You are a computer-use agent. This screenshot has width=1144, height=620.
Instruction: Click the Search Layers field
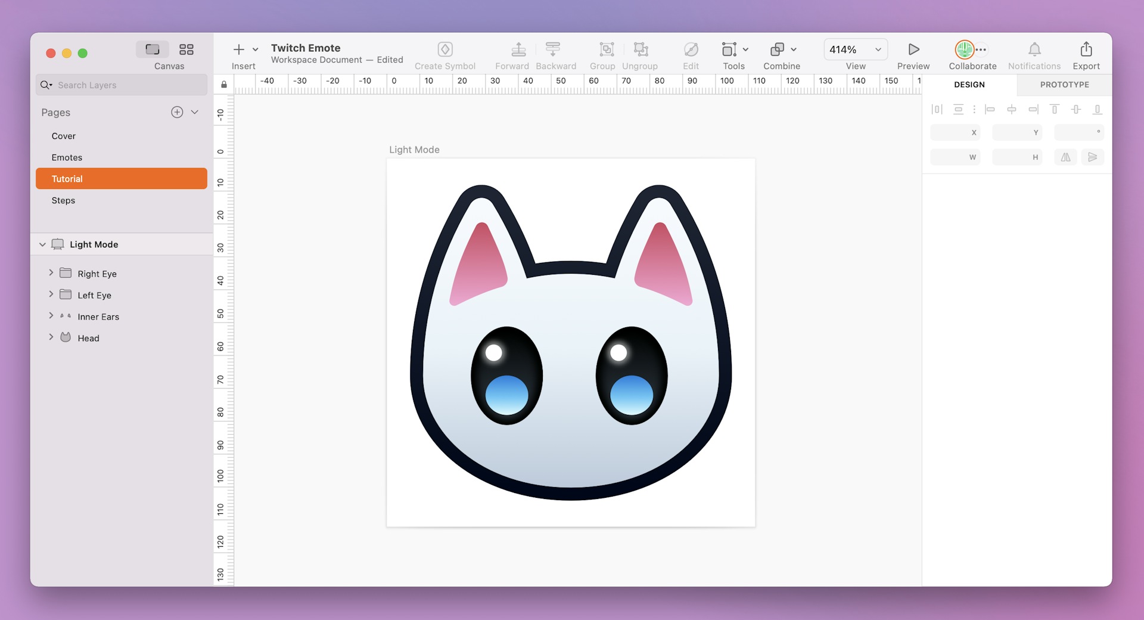point(119,85)
